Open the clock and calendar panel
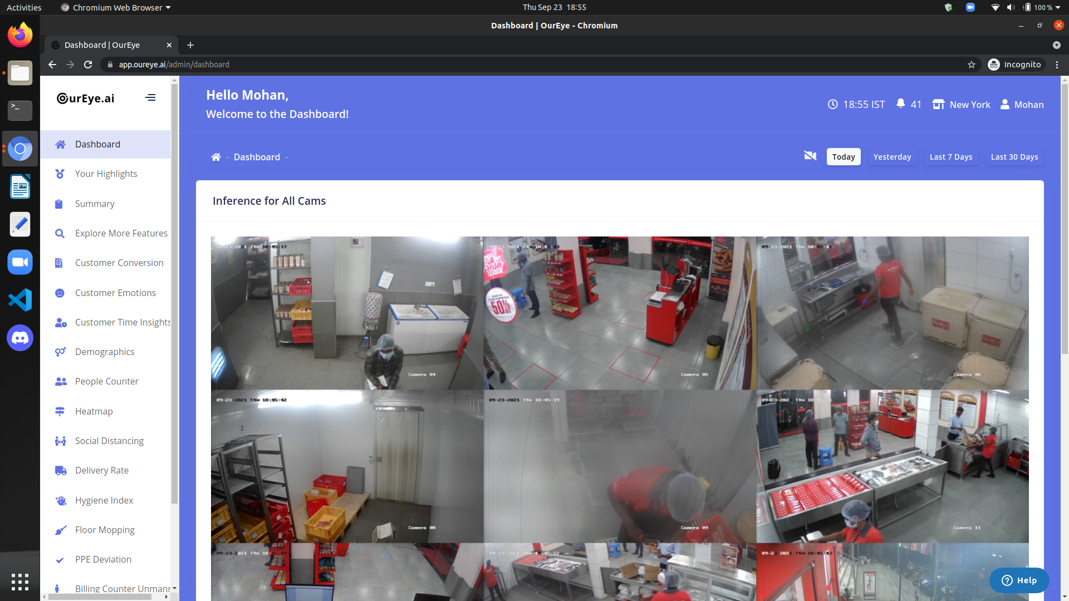This screenshot has height=601, width=1069. click(x=554, y=7)
